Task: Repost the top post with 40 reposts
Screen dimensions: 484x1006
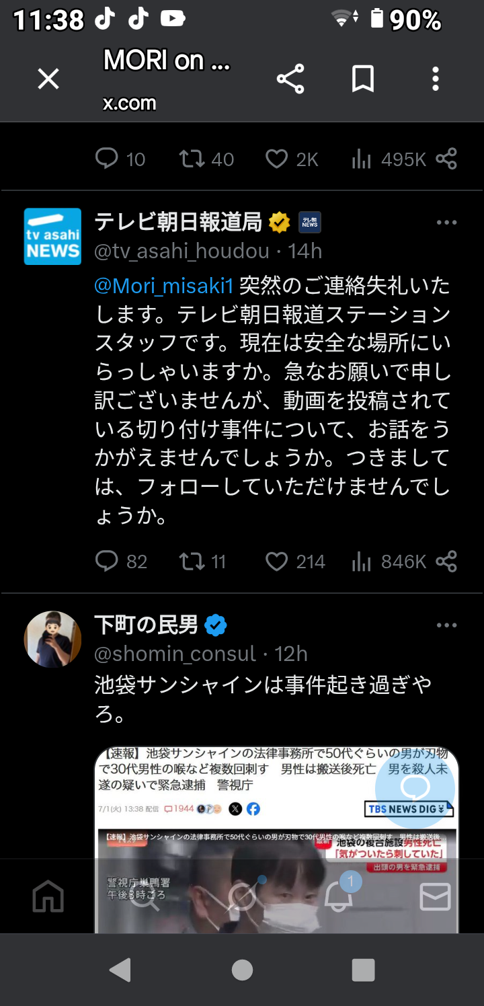Action: [x=192, y=159]
